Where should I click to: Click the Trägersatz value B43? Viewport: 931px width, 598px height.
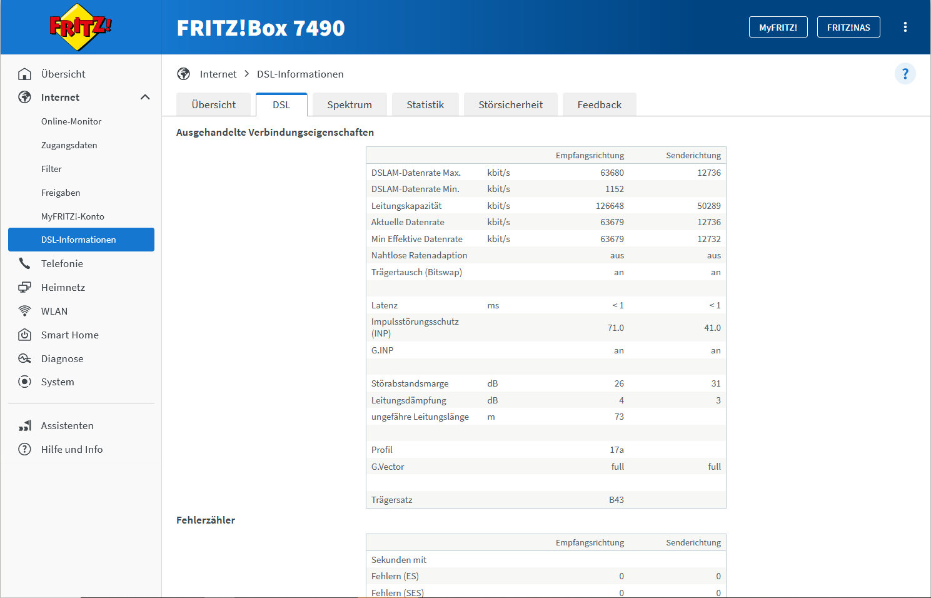tap(616, 500)
